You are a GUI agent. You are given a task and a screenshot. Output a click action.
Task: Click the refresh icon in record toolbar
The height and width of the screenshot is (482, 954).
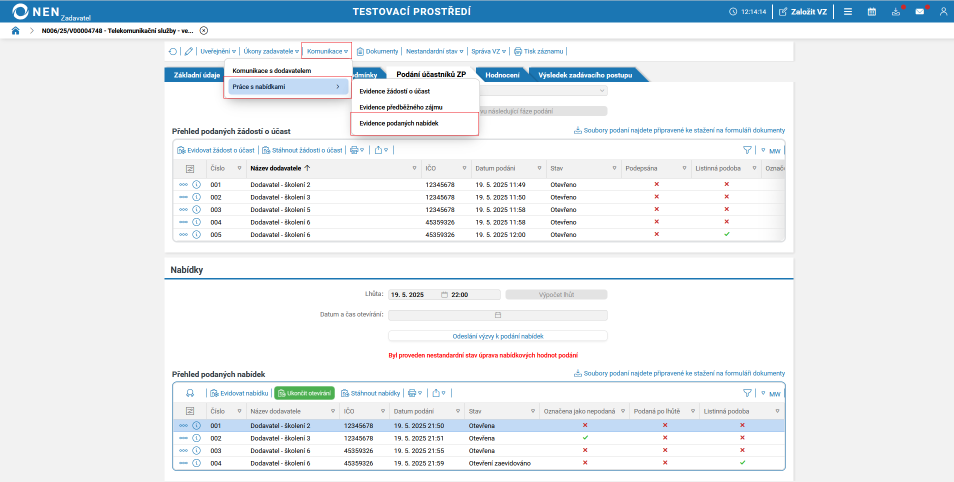point(173,51)
